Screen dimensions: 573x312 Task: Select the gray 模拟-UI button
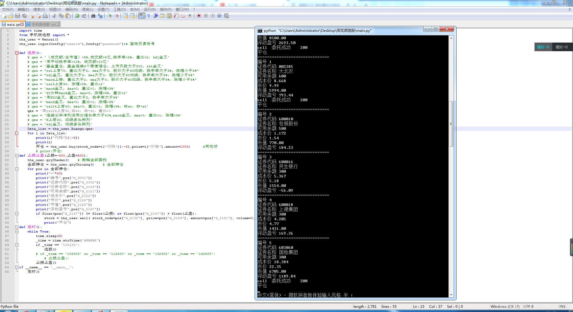click(x=562, y=47)
